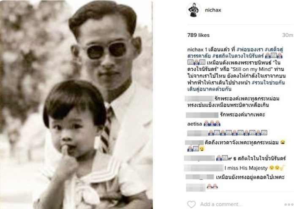Image resolution: width=294 pixels, height=209 pixels.
Task: Click the 'I miss His Majesty' comment text
Action: click(x=246, y=168)
